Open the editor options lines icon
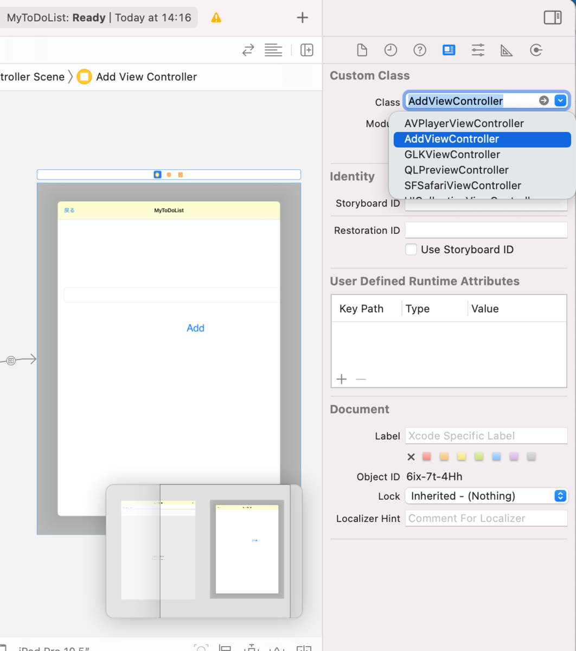This screenshot has width=576, height=651. coord(273,50)
